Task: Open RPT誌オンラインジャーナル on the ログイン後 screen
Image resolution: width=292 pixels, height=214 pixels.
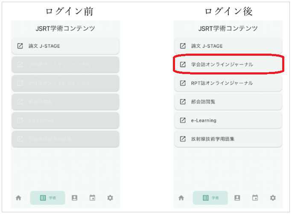Action: point(228,83)
